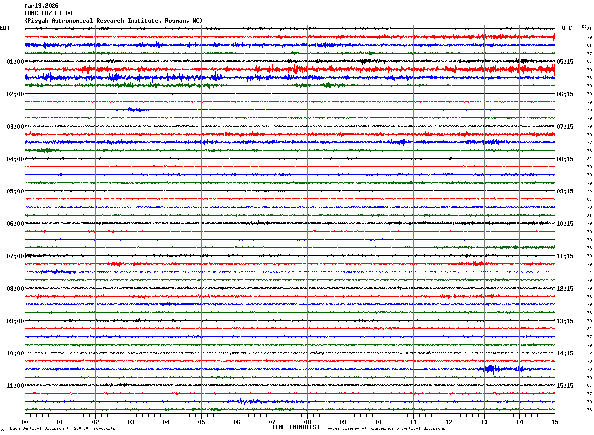Image resolution: width=594 pixels, height=435 pixels.
Task: Select the 03:00 EDT row label
Action: (15, 127)
